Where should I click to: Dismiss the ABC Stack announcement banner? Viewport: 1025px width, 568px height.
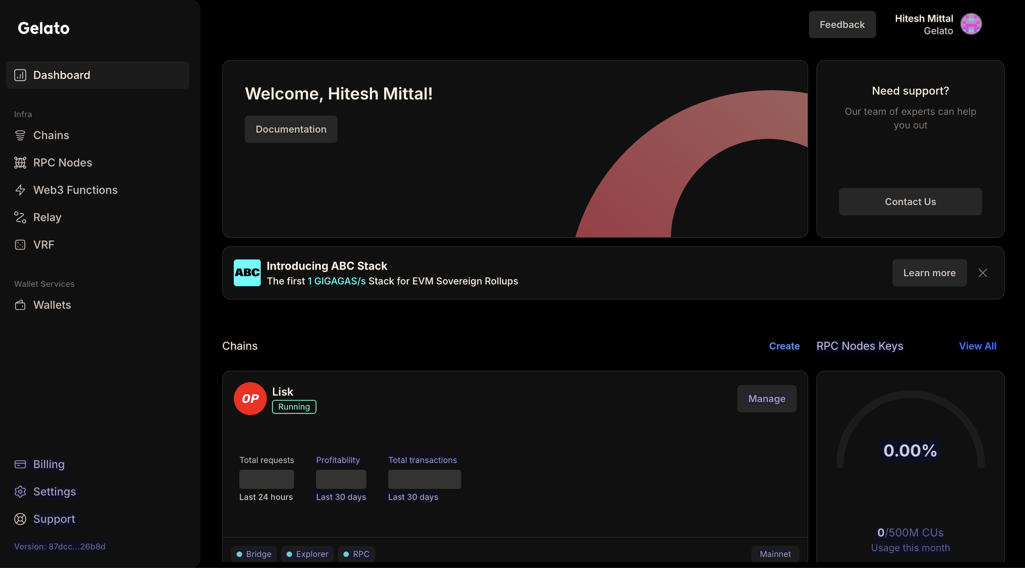983,273
